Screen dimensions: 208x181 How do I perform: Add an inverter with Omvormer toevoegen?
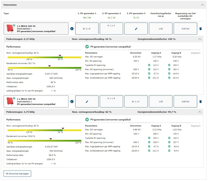click(17, 173)
